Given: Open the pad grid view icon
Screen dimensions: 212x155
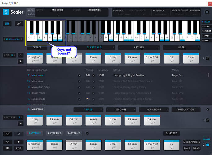Looking at the screenshot, I should (7, 148).
